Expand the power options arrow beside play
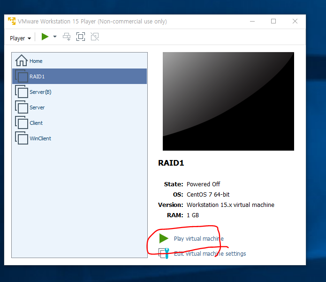Screen dimensions: 326x282 [55, 37]
